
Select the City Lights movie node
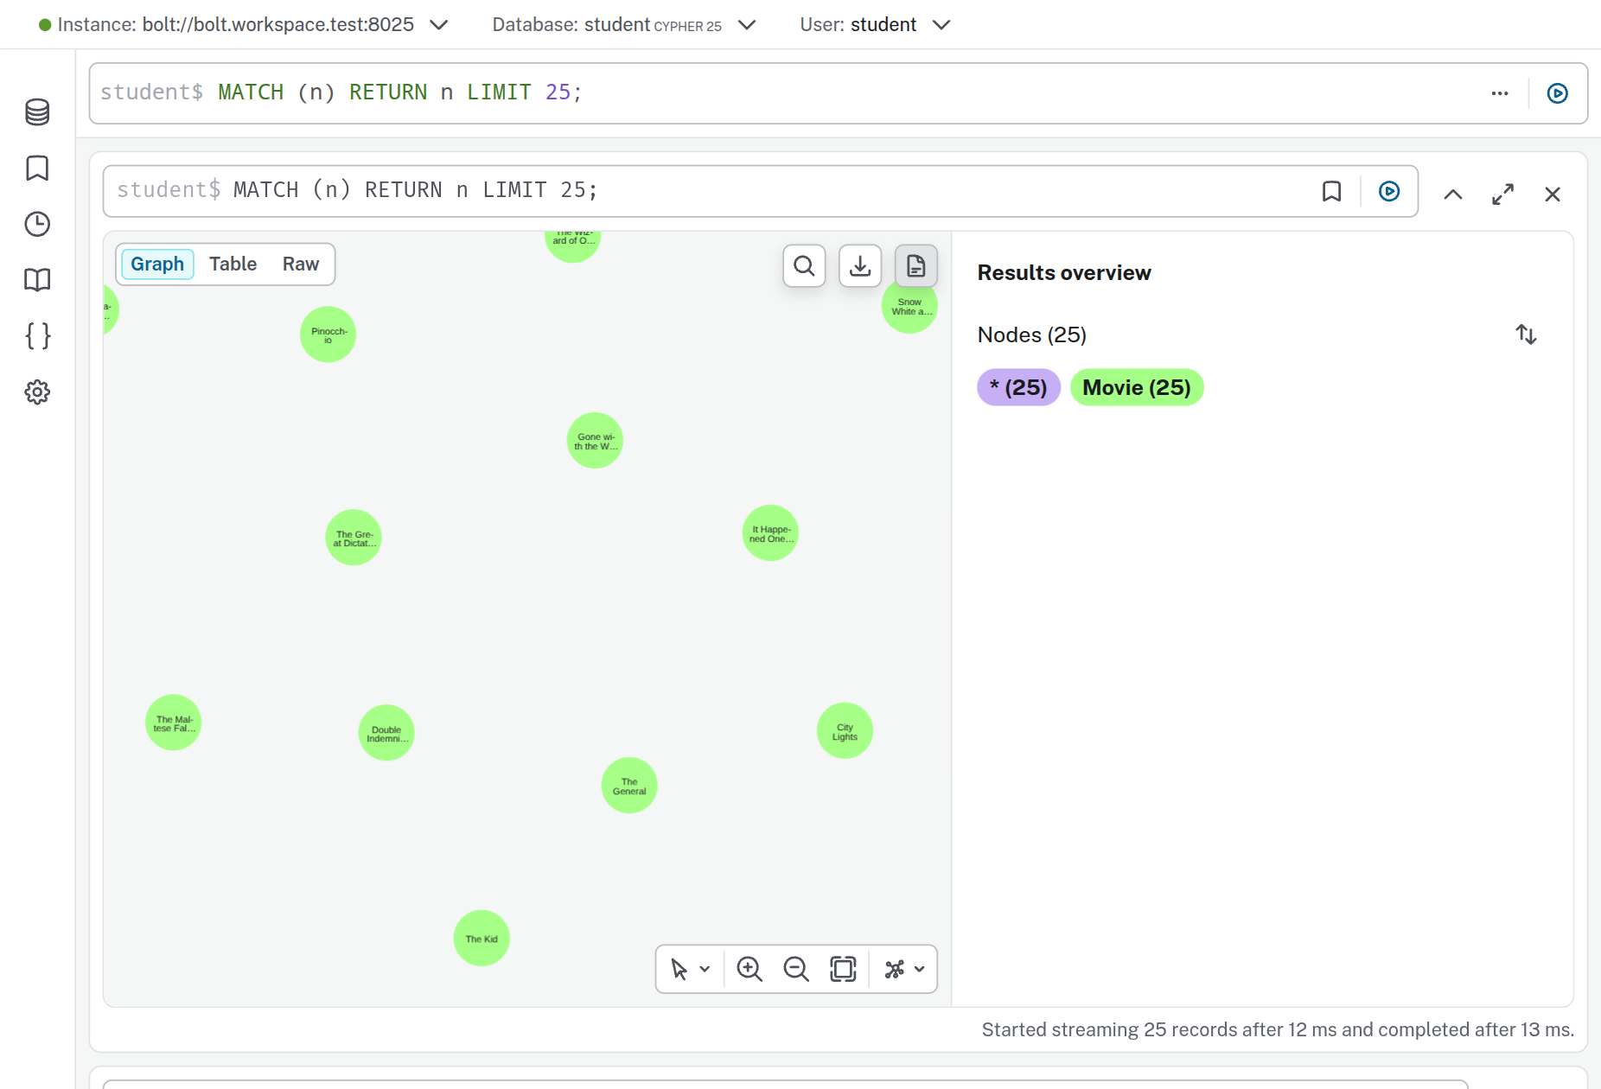tap(845, 730)
